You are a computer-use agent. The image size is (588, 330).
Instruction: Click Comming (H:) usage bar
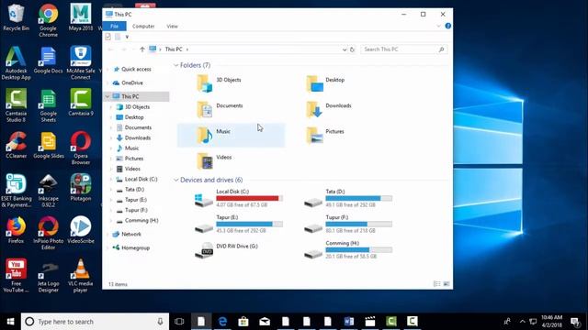point(359,250)
